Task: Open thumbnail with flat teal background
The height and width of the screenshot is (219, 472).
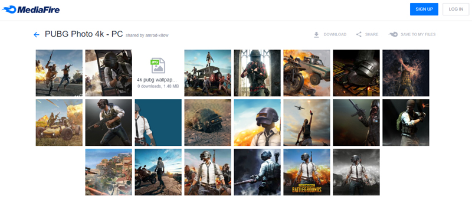Action: [158, 123]
